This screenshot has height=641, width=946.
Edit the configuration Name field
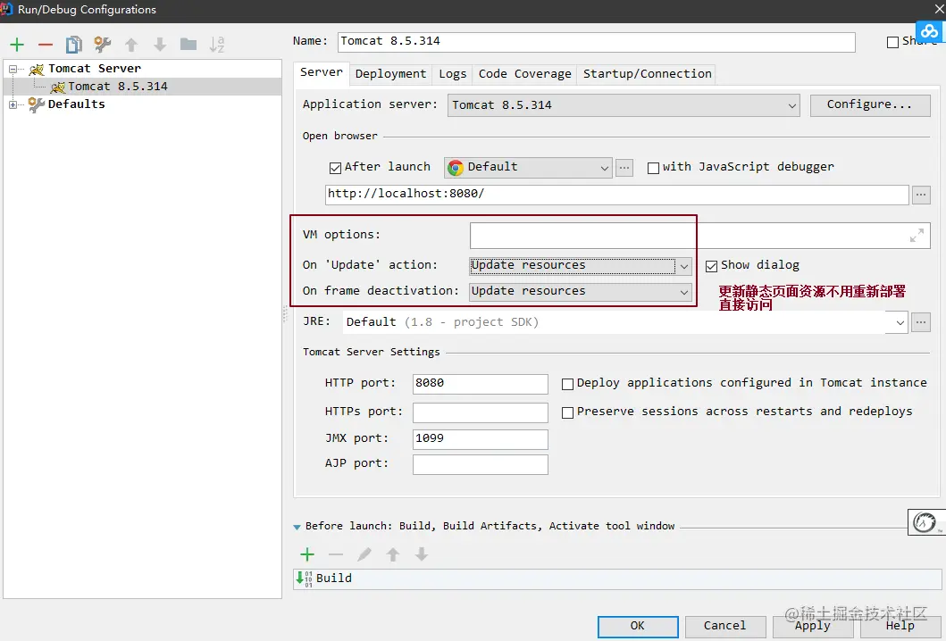pyautogui.click(x=596, y=42)
